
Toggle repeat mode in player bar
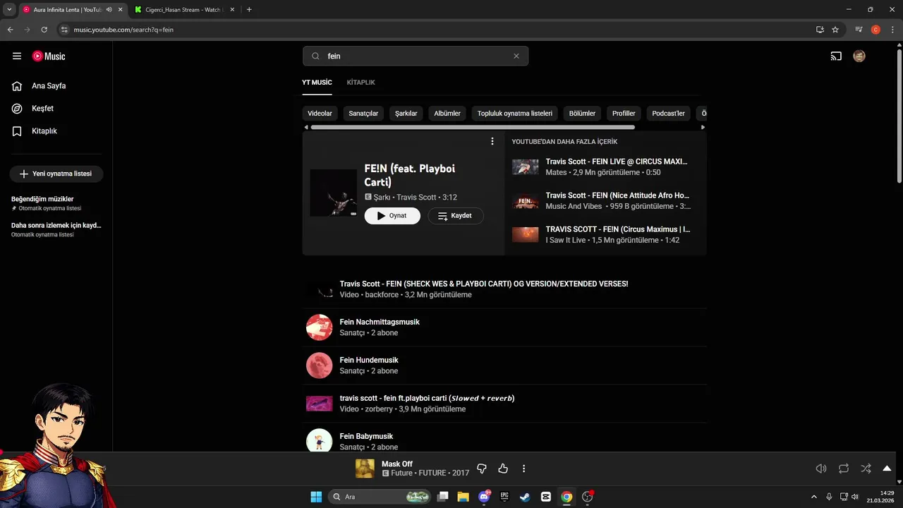point(844,468)
